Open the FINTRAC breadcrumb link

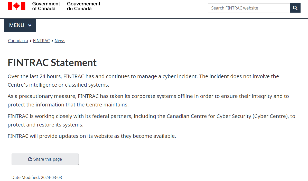[41, 41]
